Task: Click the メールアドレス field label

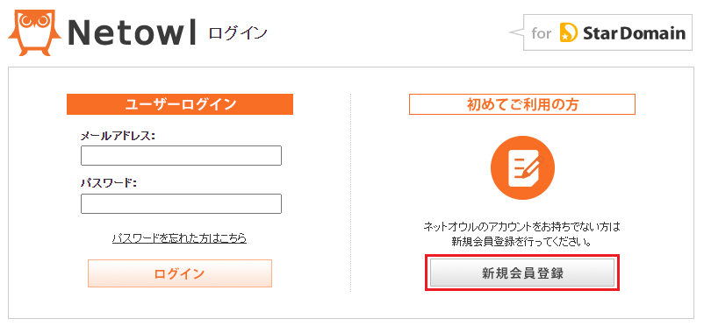Action: point(118,136)
